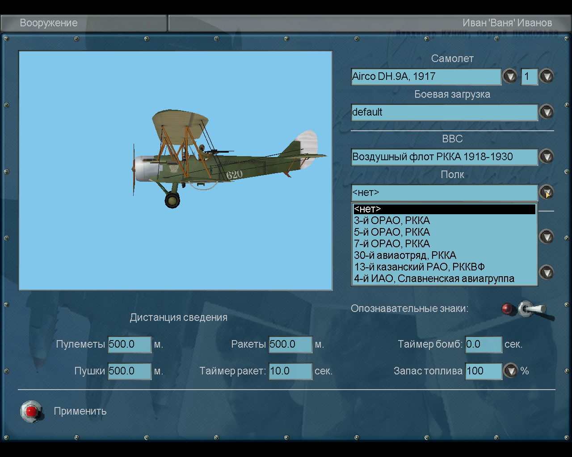
Task: Click the Таймер ракет input field
Action: tap(290, 371)
